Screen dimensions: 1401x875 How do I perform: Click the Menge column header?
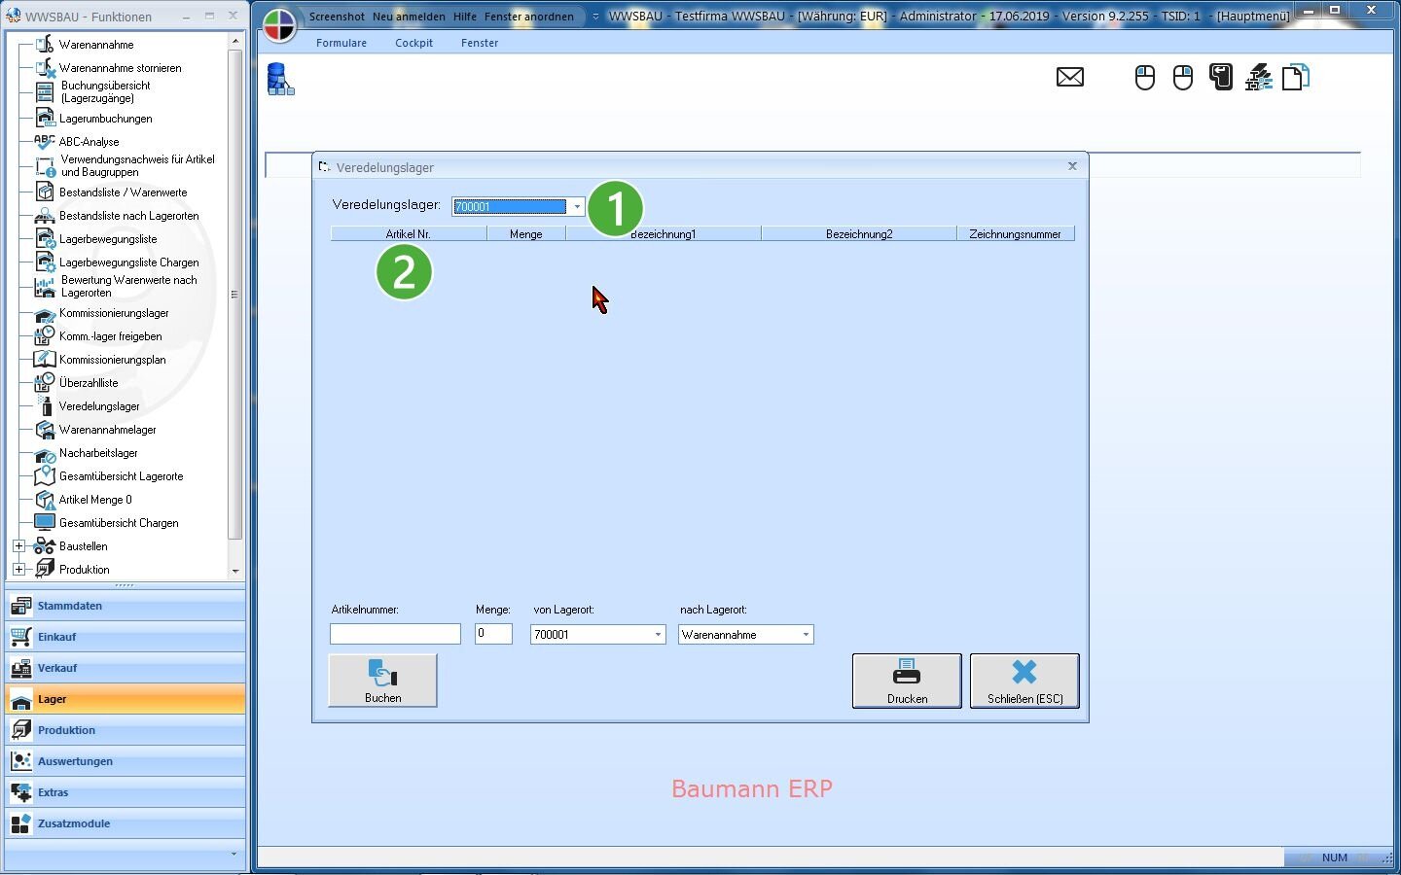(x=526, y=234)
